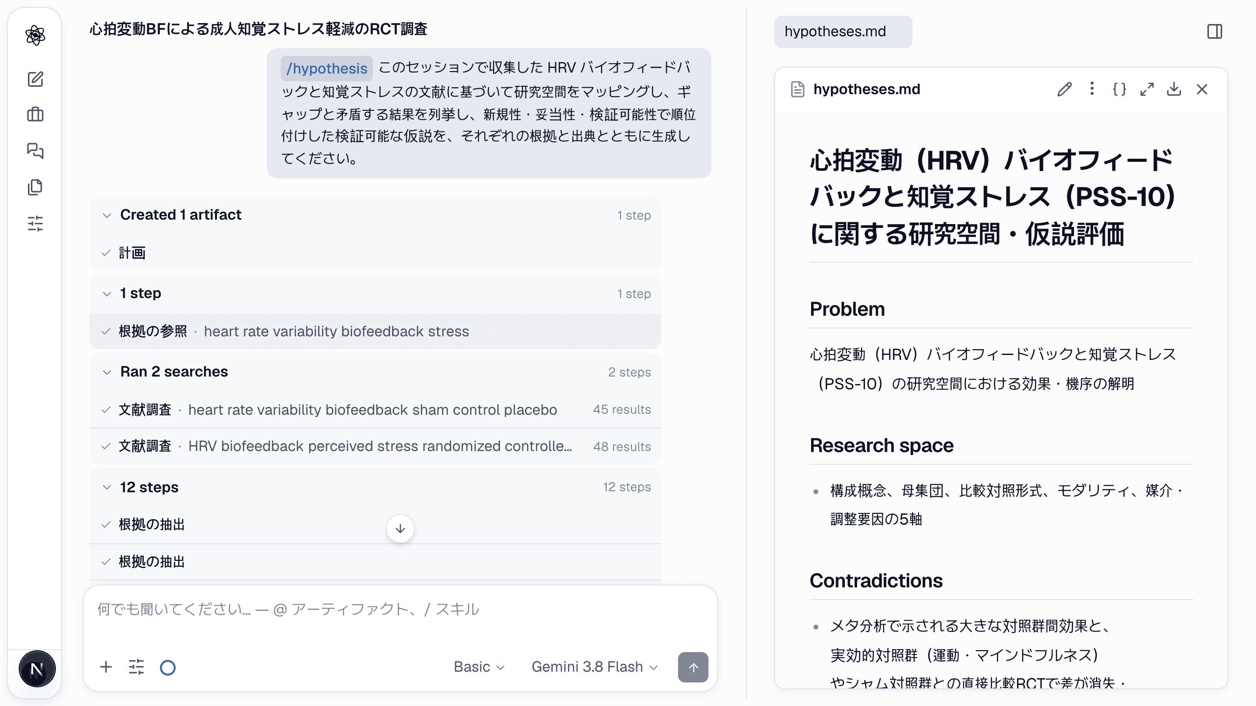Toggle the side panel layout icon
The height and width of the screenshot is (706, 1256).
[x=1215, y=31]
